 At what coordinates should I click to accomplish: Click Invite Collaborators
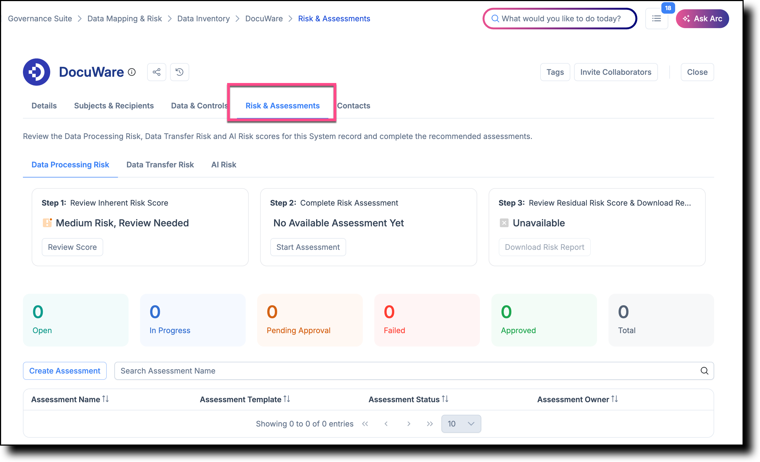(616, 72)
